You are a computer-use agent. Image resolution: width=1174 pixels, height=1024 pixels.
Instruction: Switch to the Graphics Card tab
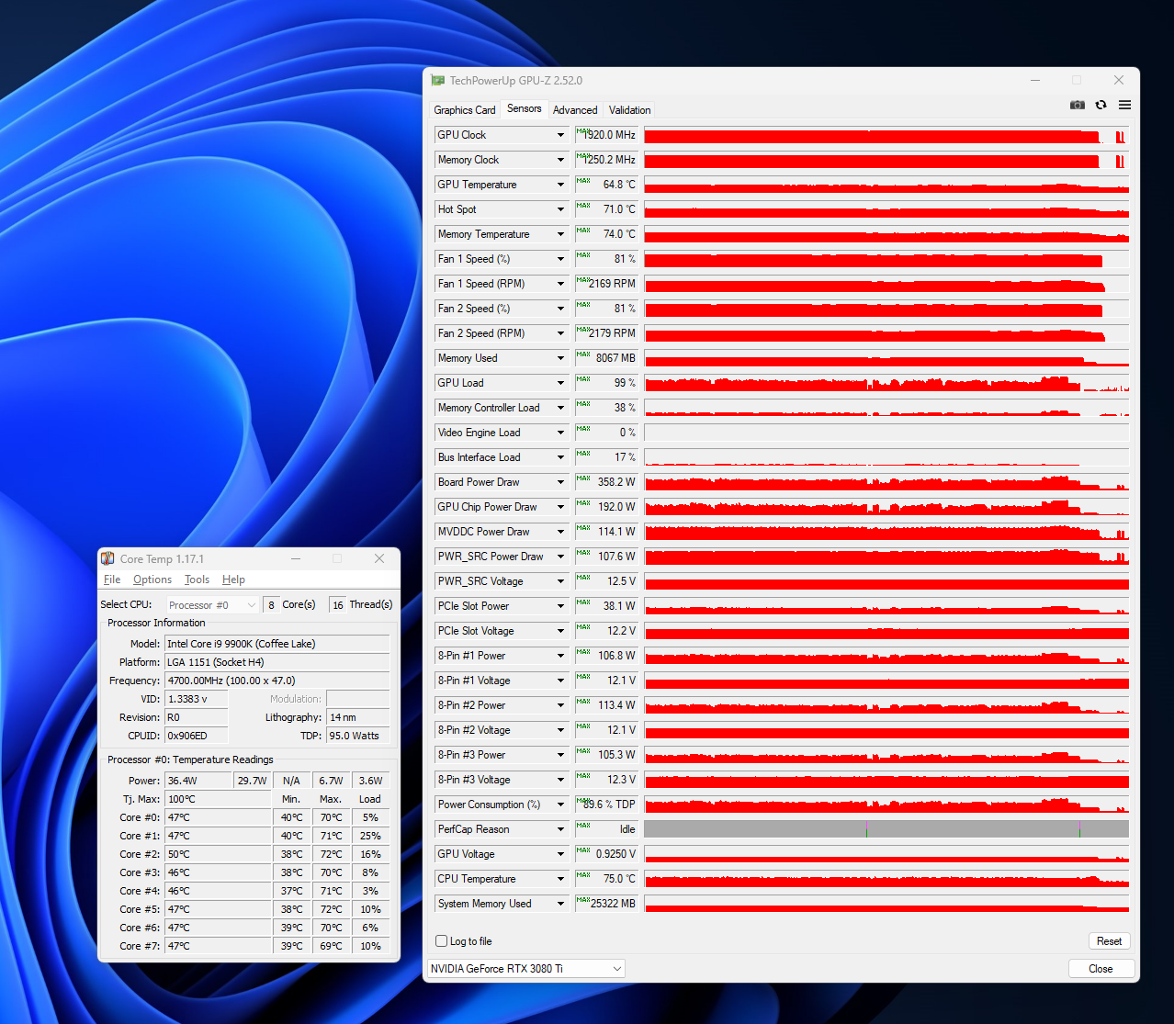[x=464, y=110]
